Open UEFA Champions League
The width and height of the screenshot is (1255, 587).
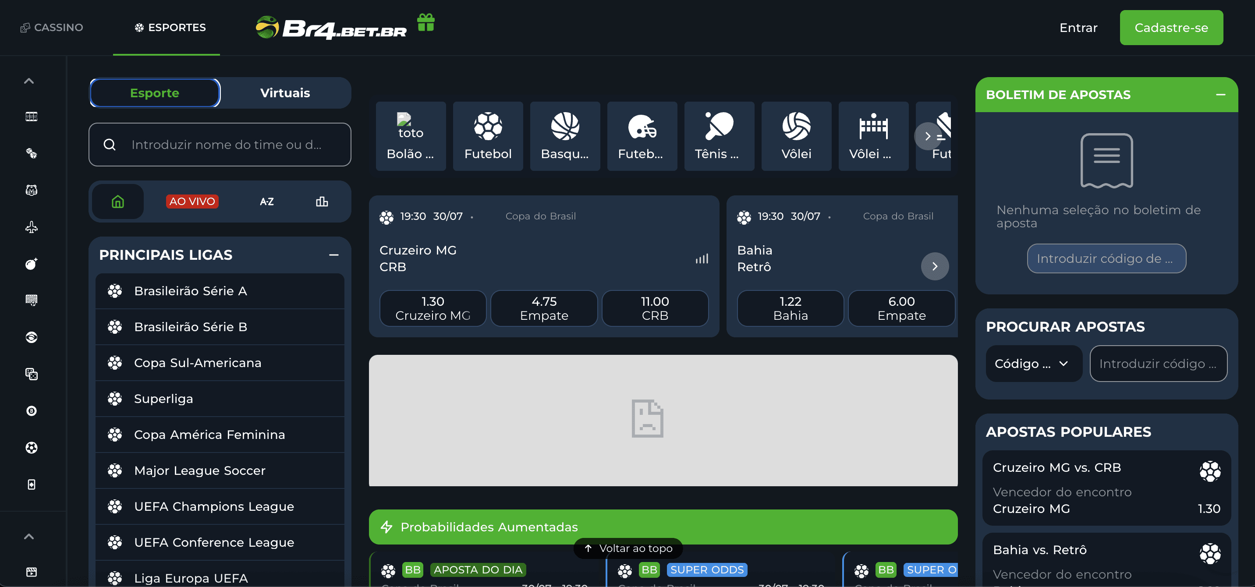pyautogui.click(x=220, y=507)
